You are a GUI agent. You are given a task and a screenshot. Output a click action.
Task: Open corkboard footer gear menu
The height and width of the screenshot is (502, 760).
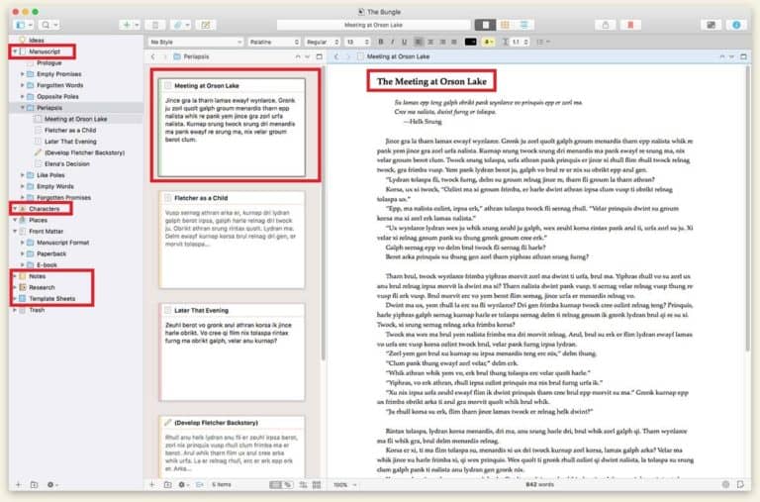(x=183, y=484)
